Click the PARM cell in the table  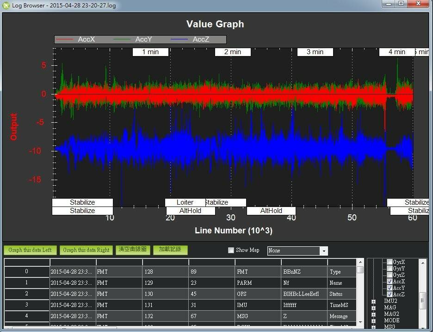(258, 283)
